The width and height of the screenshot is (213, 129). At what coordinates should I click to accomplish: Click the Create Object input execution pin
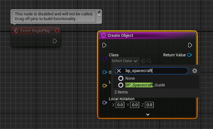click(x=104, y=45)
